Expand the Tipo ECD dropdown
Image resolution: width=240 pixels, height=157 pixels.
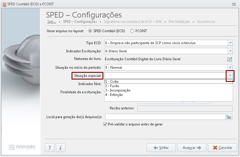[x=230, y=43]
